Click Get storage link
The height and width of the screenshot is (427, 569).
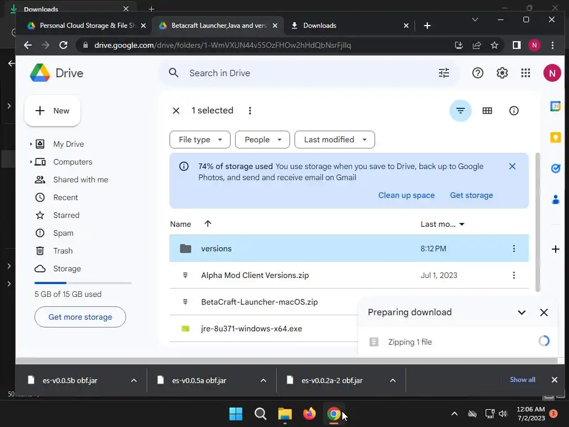[471, 195]
